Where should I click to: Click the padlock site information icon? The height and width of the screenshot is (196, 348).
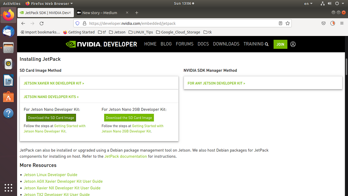point(84,23)
